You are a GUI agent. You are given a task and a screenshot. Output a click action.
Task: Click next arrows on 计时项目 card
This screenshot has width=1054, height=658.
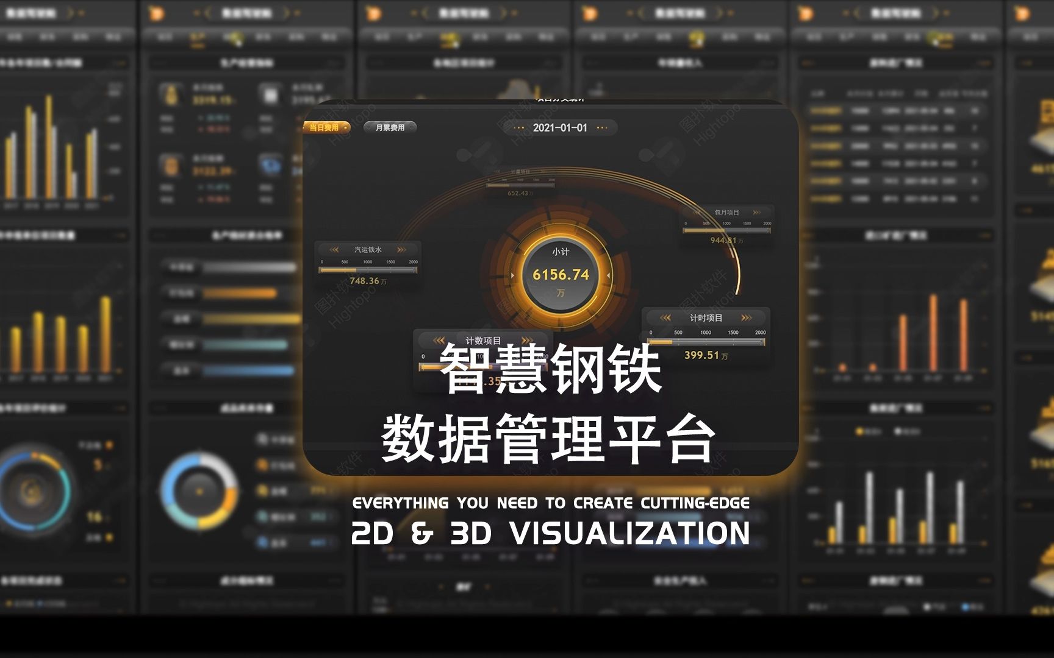click(746, 318)
